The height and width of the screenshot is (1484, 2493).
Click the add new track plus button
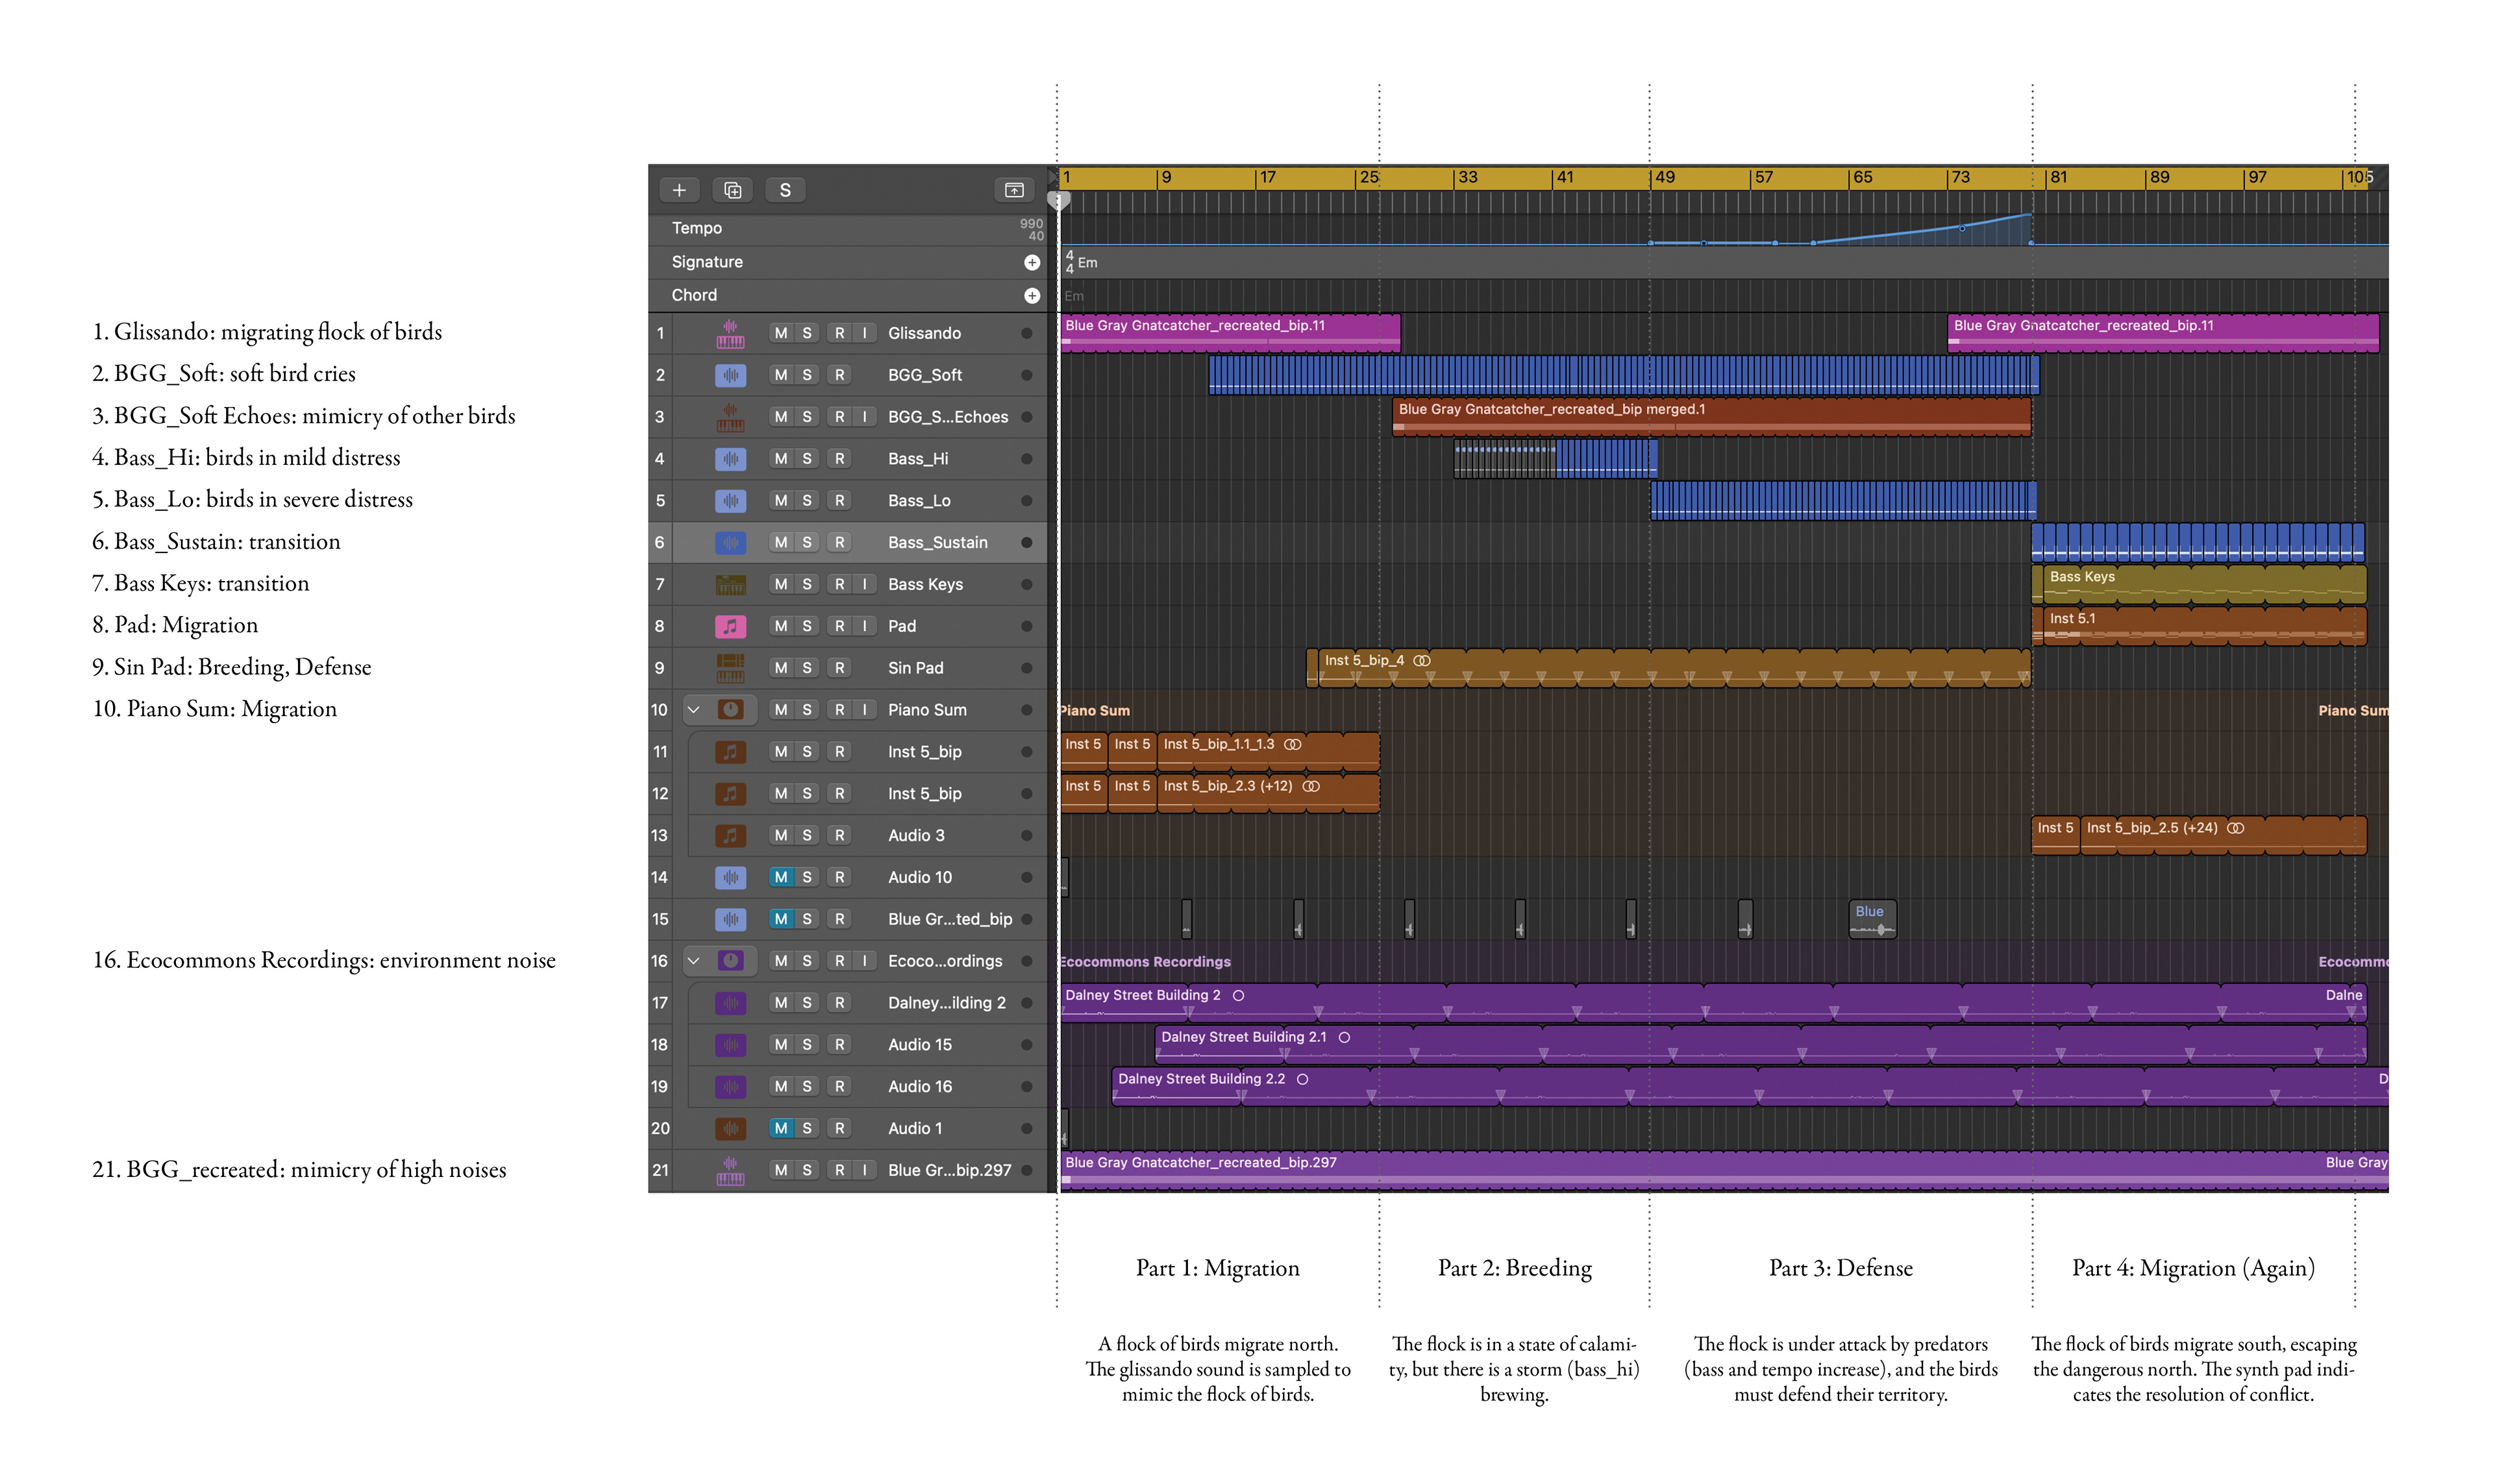(678, 190)
